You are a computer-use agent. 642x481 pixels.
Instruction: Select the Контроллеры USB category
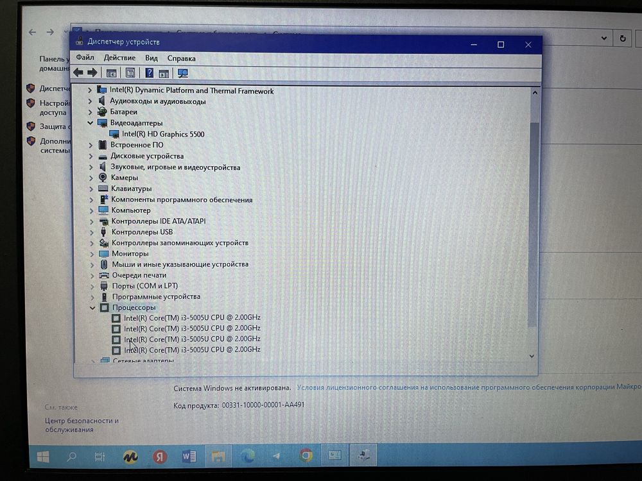coord(142,232)
